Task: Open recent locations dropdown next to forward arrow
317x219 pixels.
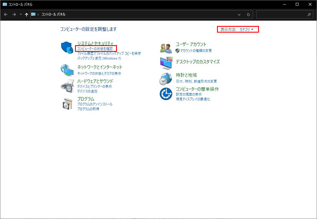Action: (x=21, y=14)
